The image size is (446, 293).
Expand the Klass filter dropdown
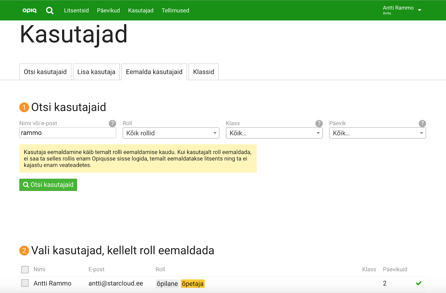[x=274, y=133]
